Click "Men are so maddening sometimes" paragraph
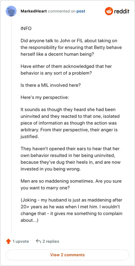This screenshot has height=266, width=135. 71,184
